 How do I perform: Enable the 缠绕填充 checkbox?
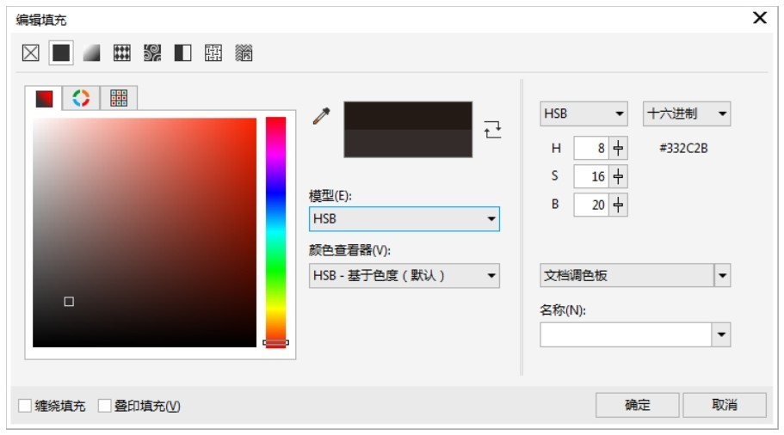[x=25, y=406]
